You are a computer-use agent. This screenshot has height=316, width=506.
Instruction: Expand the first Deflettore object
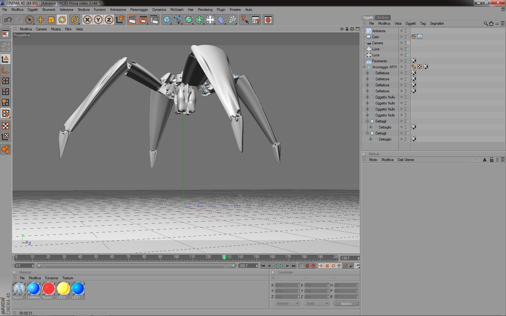[x=367, y=73]
